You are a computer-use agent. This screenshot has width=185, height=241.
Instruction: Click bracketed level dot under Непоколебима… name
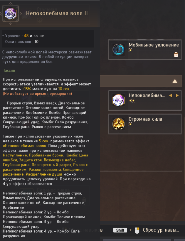(133, 101)
